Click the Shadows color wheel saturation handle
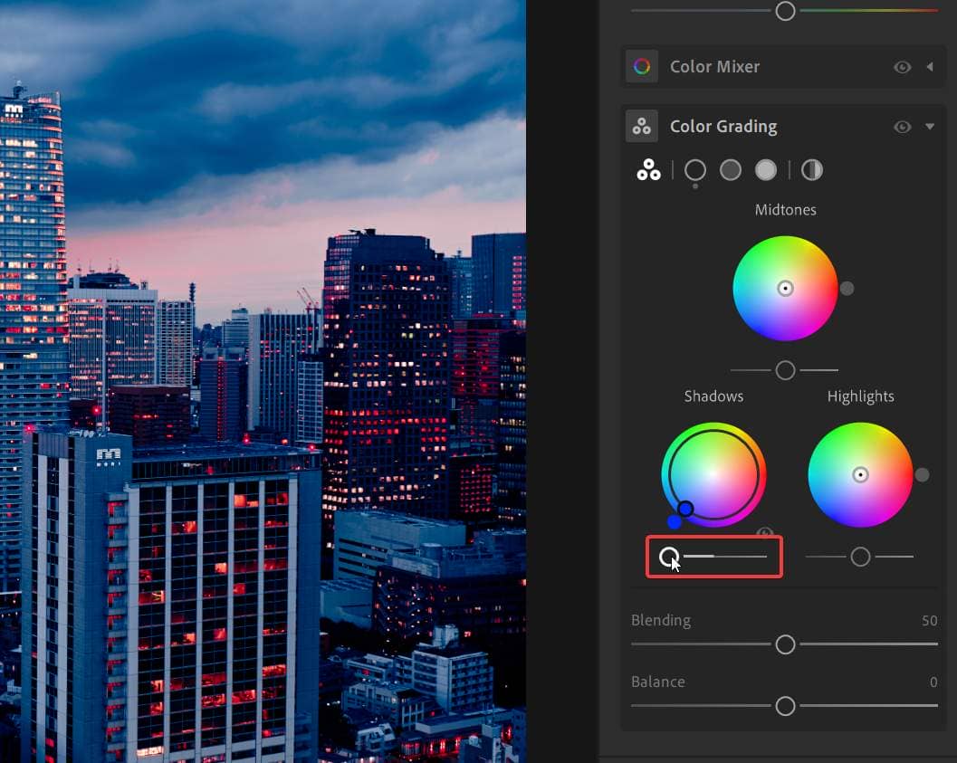 [685, 509]
